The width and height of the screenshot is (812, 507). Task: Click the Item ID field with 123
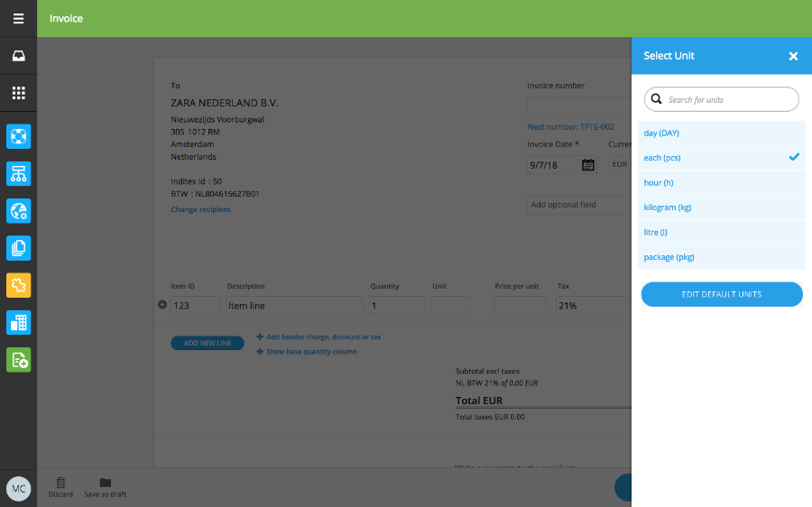[x=195, y=305]
